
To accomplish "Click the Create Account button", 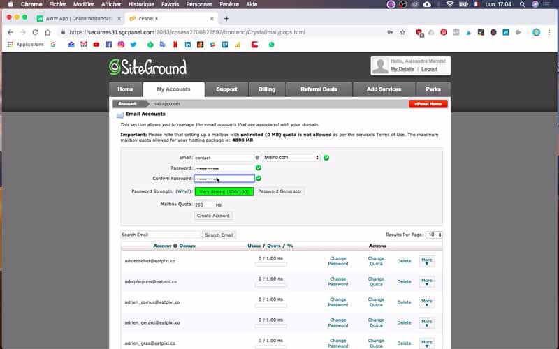I will click(x=213, y=216).
